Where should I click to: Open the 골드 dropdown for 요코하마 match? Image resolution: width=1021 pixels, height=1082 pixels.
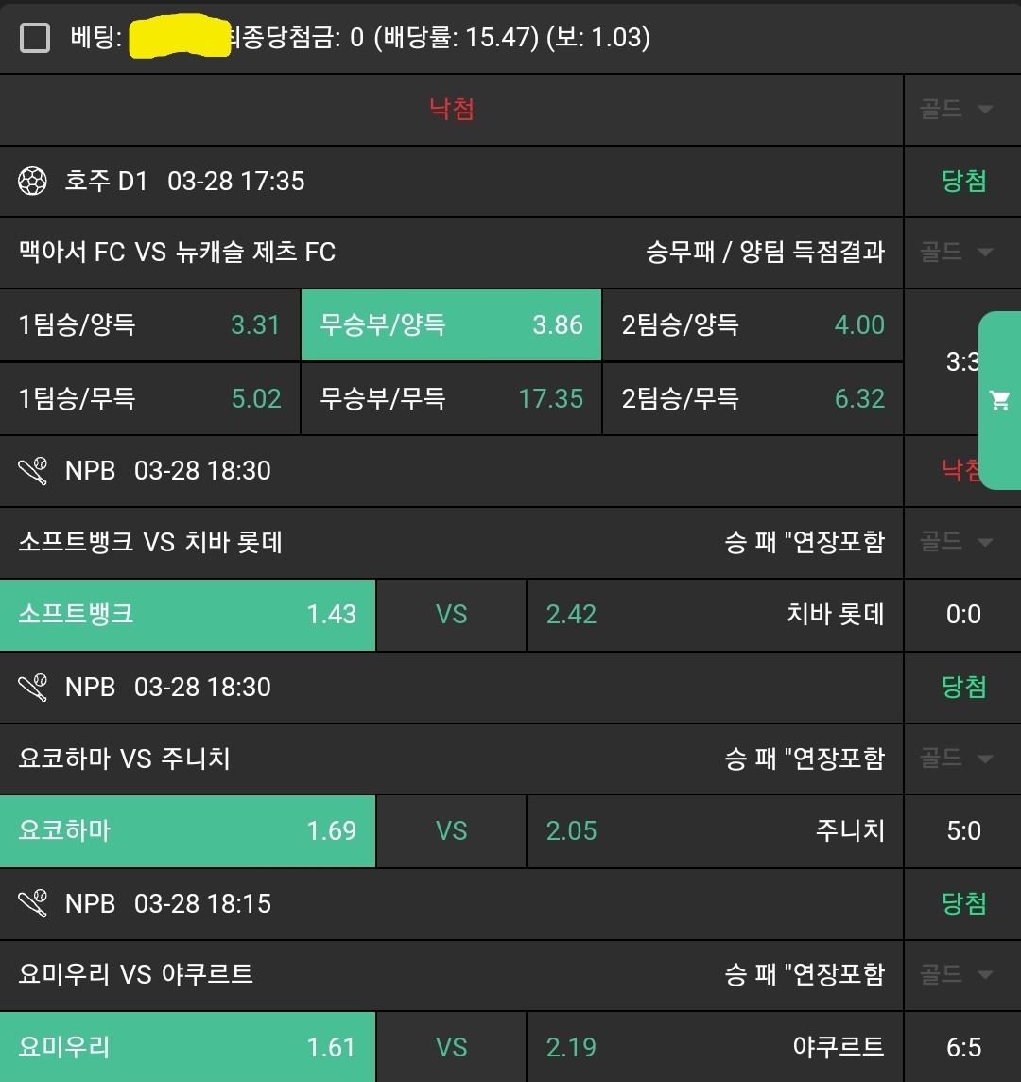(x=957, y=758)
